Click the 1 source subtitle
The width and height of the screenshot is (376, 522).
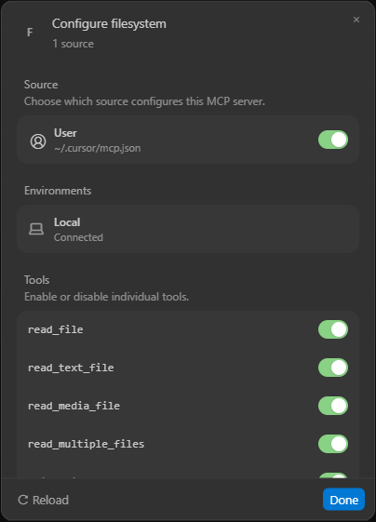click(73, 44)
